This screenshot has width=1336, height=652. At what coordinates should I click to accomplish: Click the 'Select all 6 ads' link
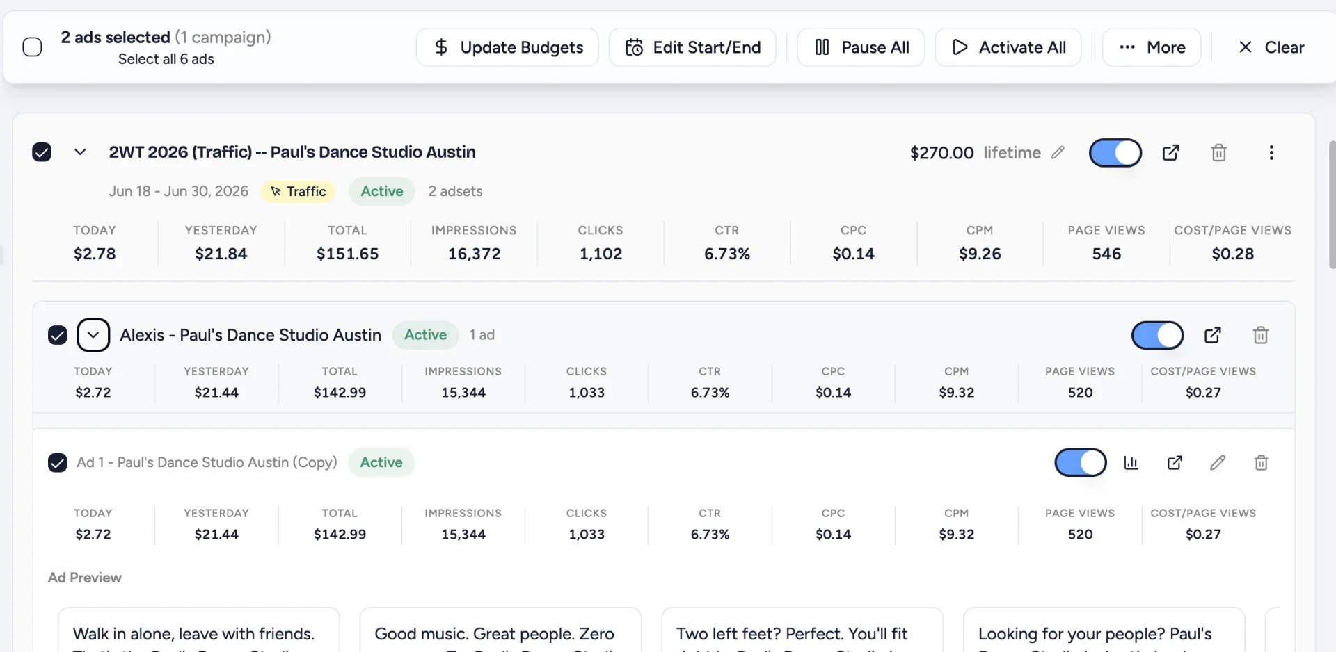[166, 59]
